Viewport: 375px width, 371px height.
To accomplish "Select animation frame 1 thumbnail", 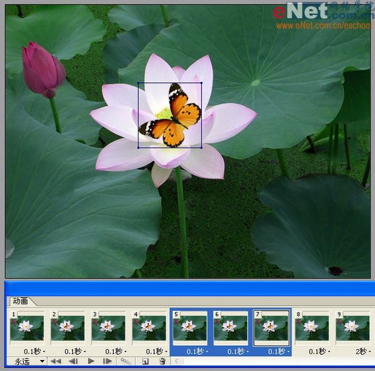I will click(27, 328).
